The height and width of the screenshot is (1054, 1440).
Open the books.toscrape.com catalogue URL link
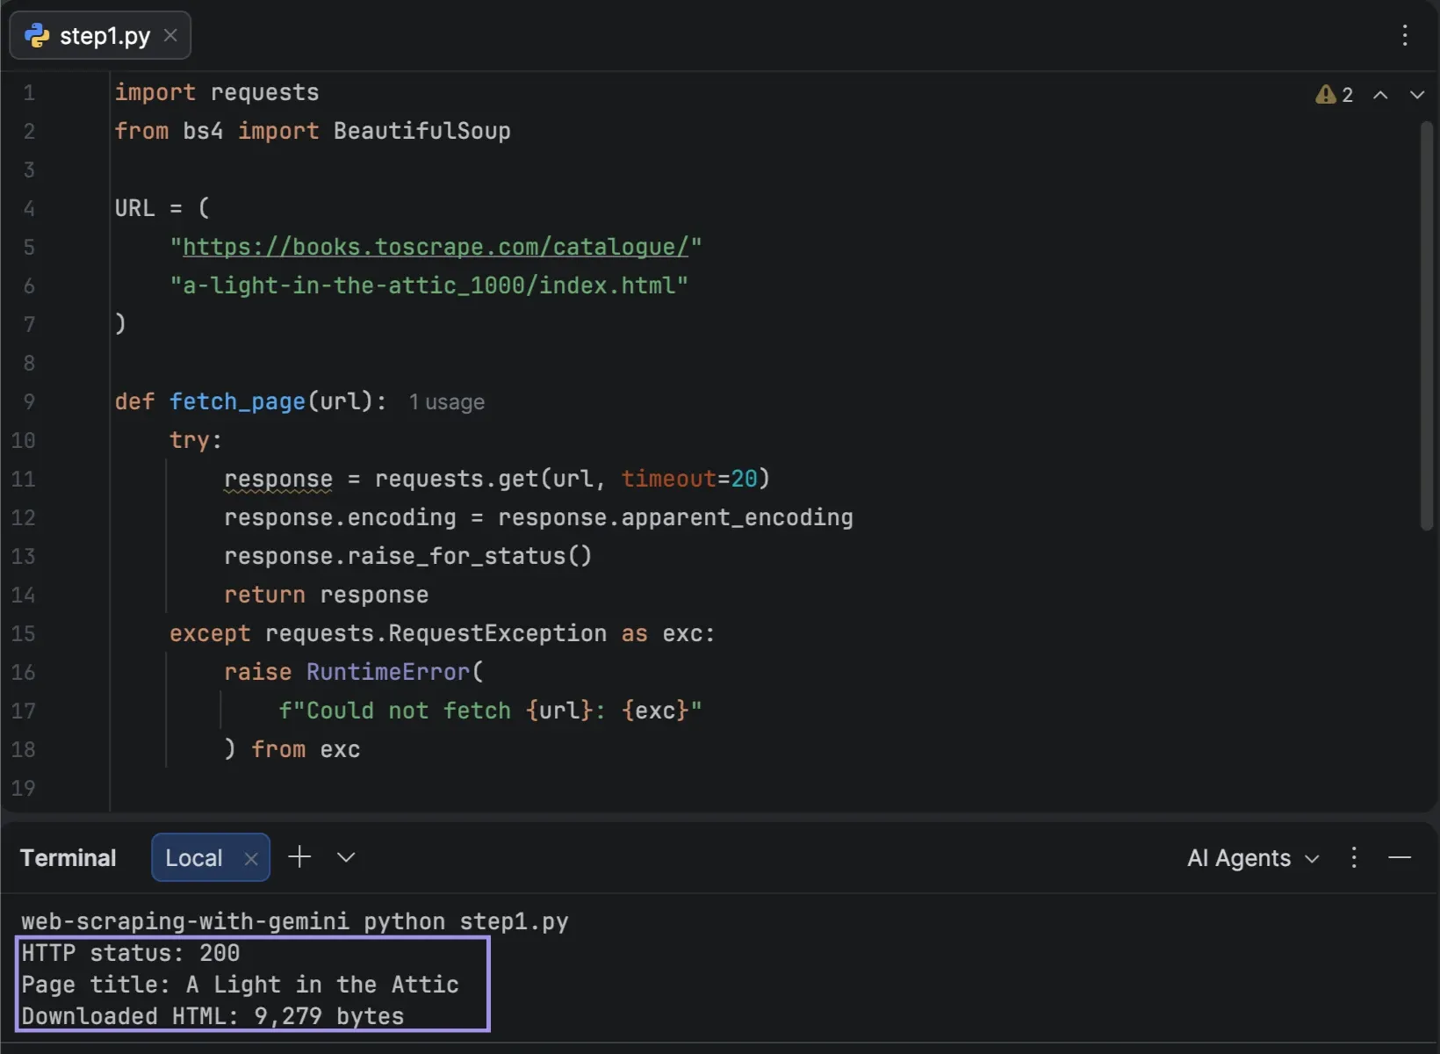[x=436, y=247]
